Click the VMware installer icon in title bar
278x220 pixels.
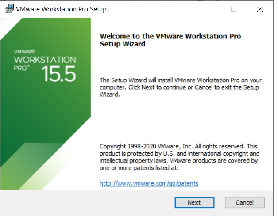point(8,9)
